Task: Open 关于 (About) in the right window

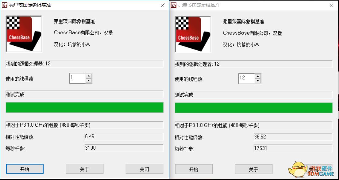Action: click(254, 169)
